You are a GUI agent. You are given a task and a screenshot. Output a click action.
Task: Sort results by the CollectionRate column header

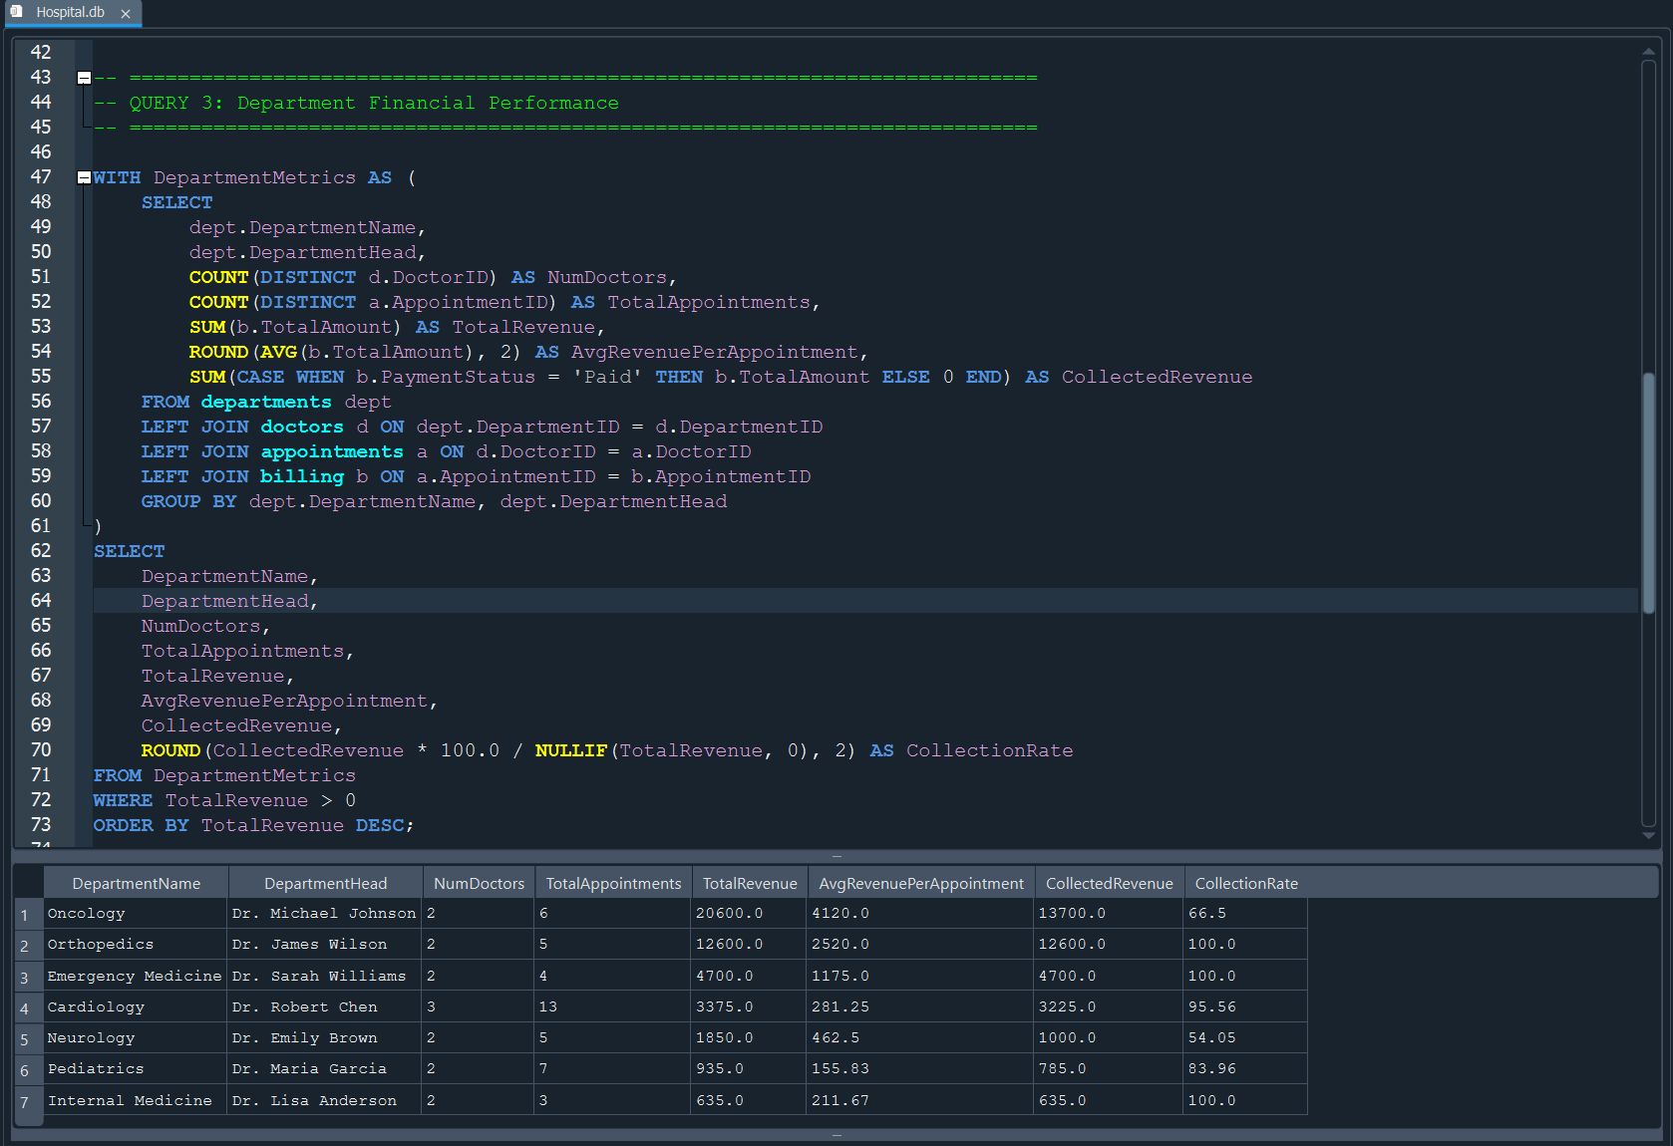[1245, 883]
